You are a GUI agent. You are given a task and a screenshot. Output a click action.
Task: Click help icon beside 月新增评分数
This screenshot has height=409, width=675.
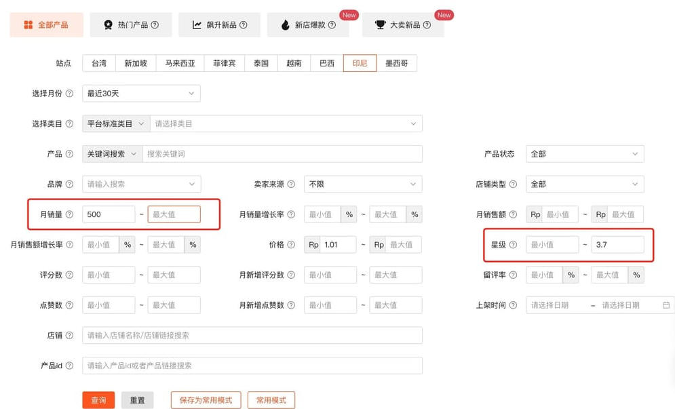(291, 275)
